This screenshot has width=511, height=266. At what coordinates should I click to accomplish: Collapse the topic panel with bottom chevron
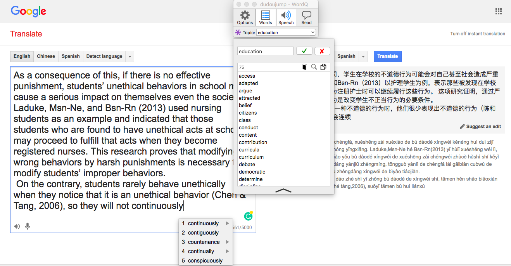pyautogui.click(x=283, y=190)
